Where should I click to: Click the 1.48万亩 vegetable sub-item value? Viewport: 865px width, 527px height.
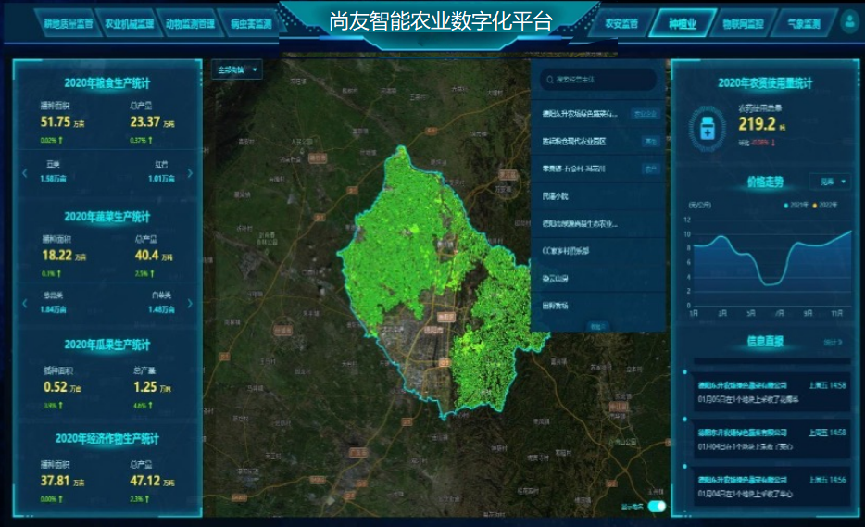[161, 309]
